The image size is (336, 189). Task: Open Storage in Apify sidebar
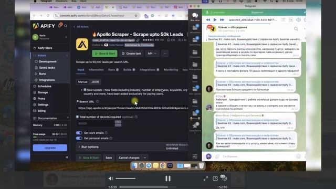click(43, 92)
